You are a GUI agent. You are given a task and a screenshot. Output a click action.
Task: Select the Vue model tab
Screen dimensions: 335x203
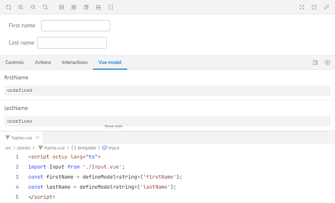[110, 62]
